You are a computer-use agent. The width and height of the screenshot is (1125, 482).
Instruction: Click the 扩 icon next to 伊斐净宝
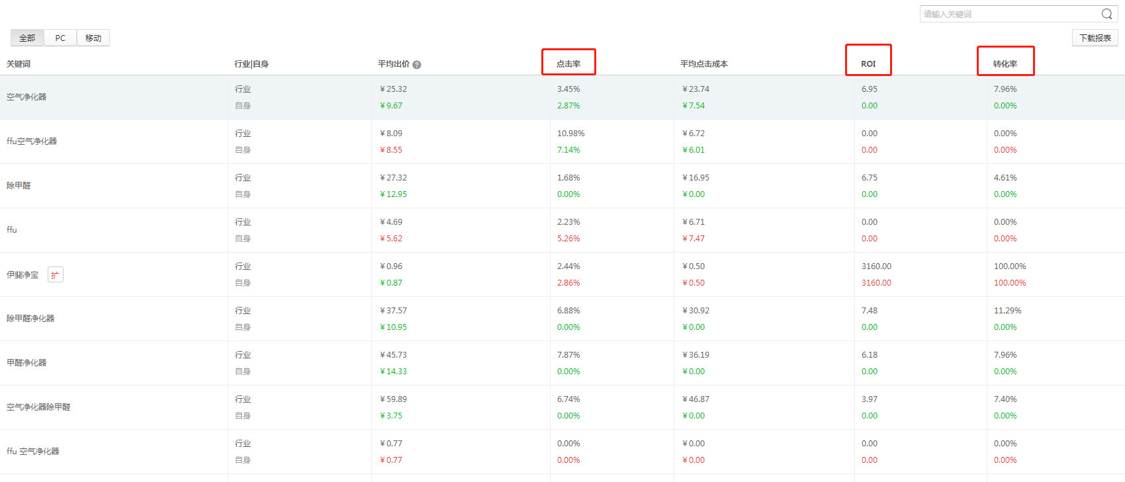coord(56,275)
